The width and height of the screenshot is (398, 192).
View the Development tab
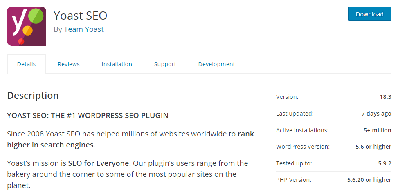coord(216,64)
